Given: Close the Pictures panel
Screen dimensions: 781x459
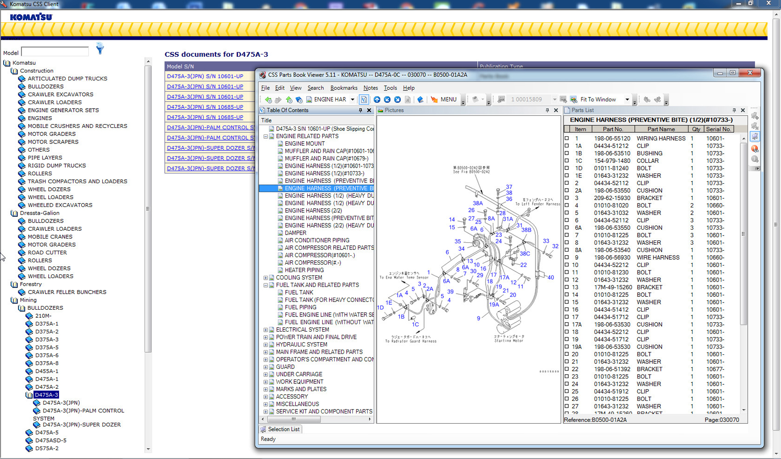Looking at the screenshot, I should (x=556, y=110).
